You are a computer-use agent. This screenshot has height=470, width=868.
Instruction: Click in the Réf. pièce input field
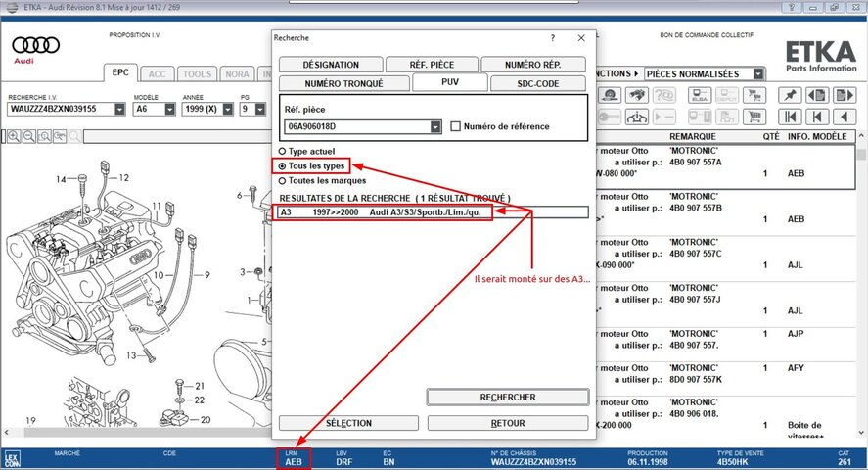pyautogui.click(x=357, y=126)
